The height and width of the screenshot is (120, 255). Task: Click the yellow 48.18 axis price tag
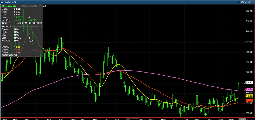click(249, 96)
